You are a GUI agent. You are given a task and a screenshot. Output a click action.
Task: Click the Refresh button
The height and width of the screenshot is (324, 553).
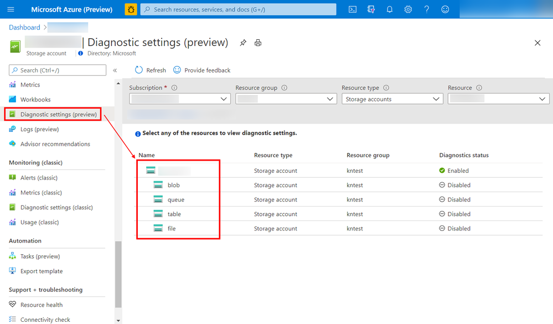click(150, 70)
